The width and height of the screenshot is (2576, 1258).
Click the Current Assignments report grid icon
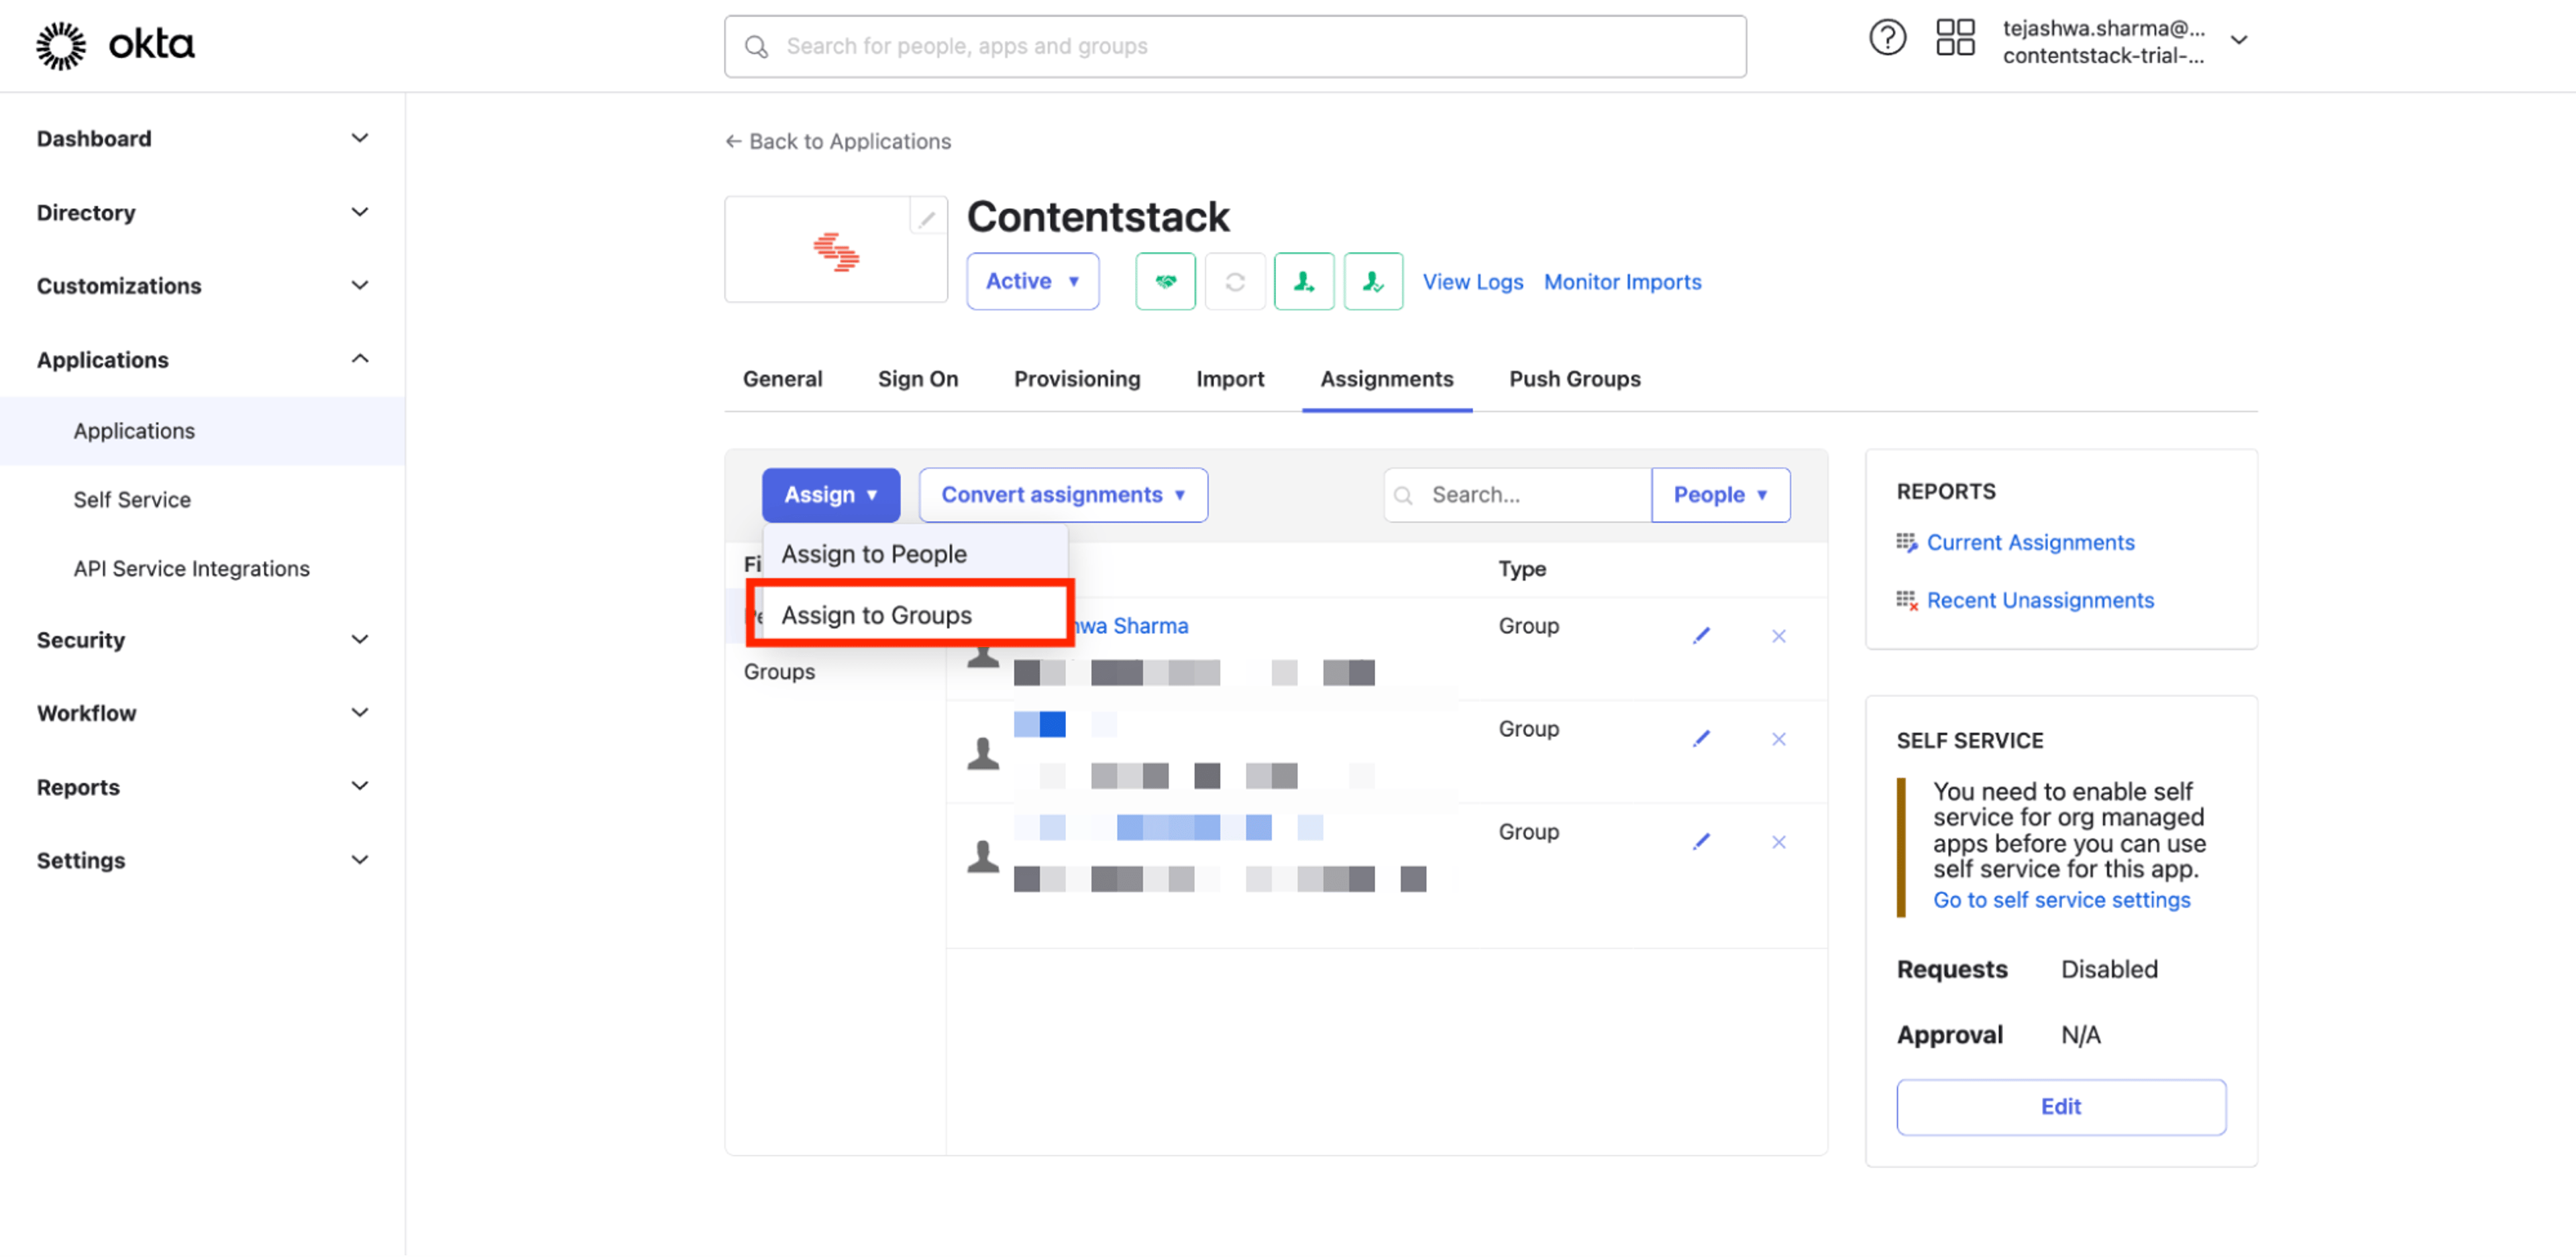tap(1907, 543)
